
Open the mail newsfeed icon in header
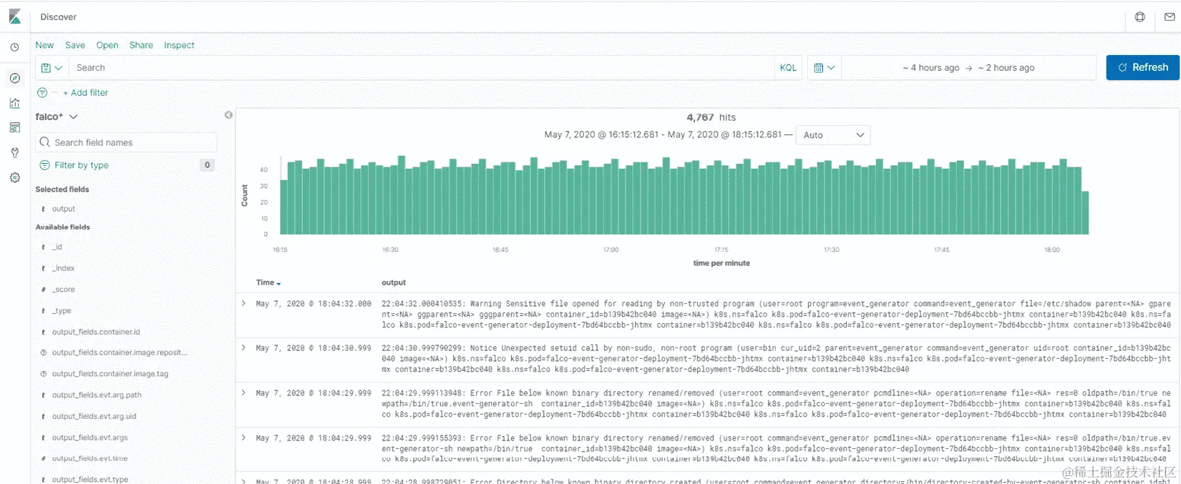click(1170, 17)
